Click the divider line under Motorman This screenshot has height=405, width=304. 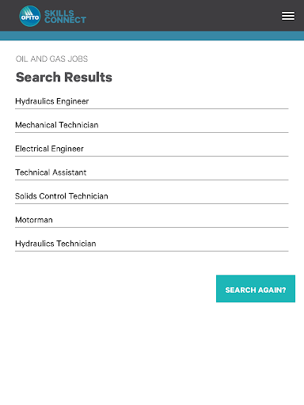152,227
